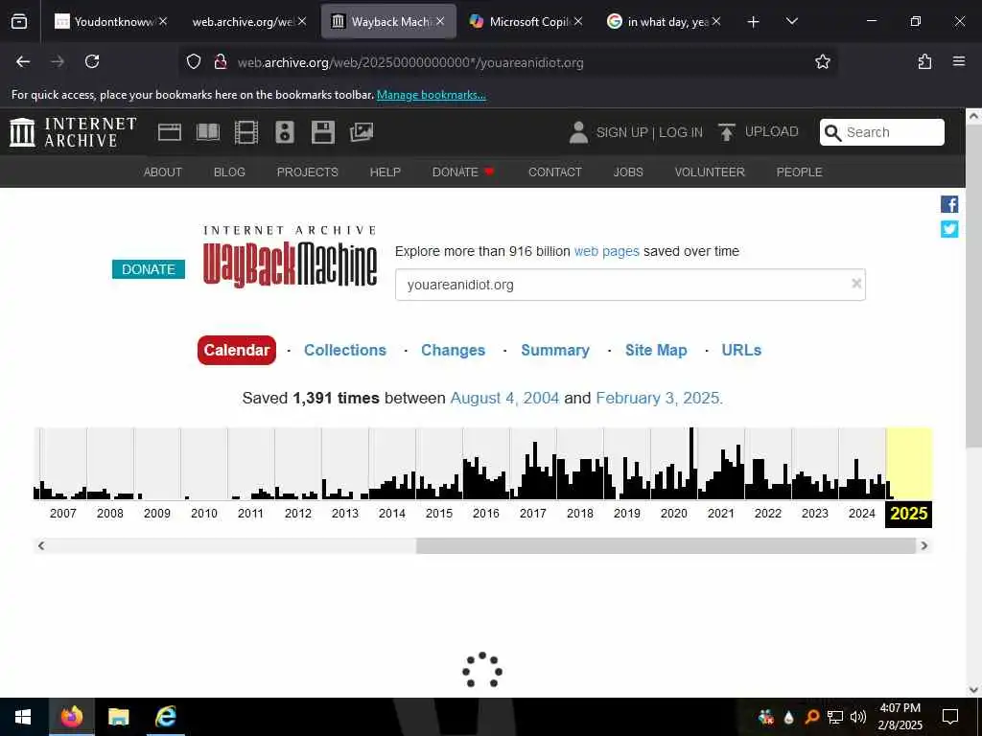Viewport: 982px width, 736px height.
Task: Open the Windows Start menu
Action: click(23, 717)
